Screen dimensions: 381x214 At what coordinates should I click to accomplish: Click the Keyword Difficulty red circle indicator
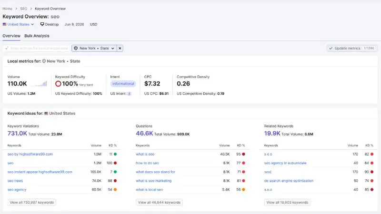(58, 84)
